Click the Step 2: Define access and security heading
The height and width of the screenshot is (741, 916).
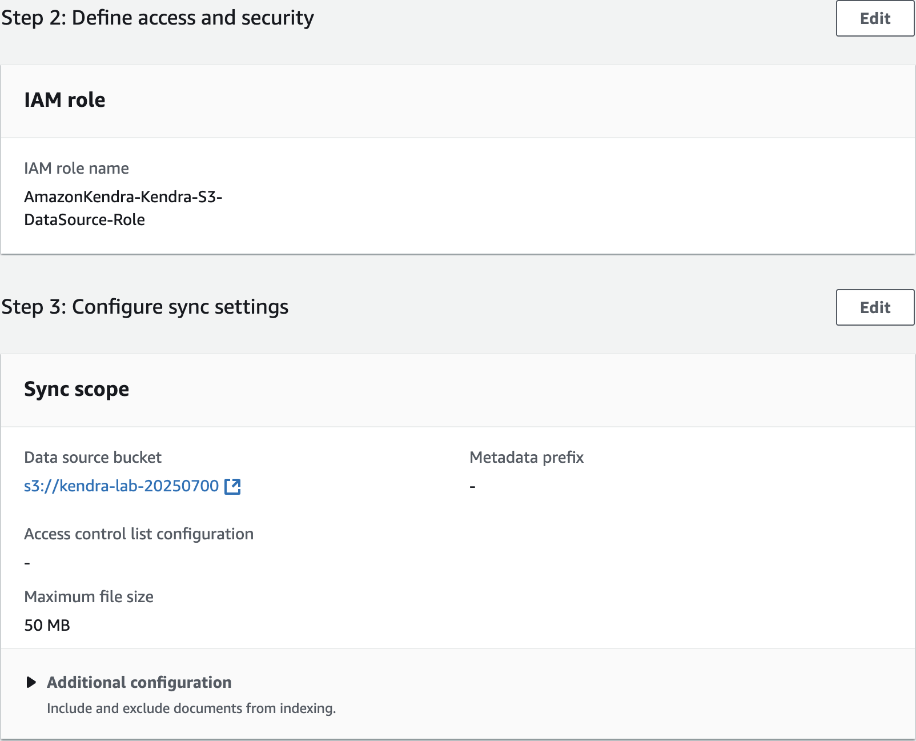158,18
